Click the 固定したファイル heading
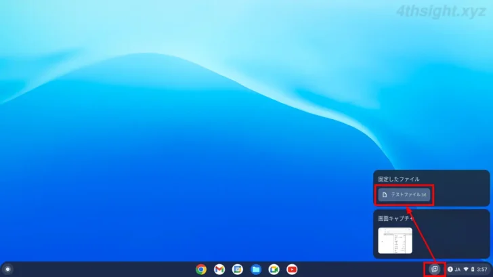Image resolution: width=493 pixels, height=277 pixels. 399,179
